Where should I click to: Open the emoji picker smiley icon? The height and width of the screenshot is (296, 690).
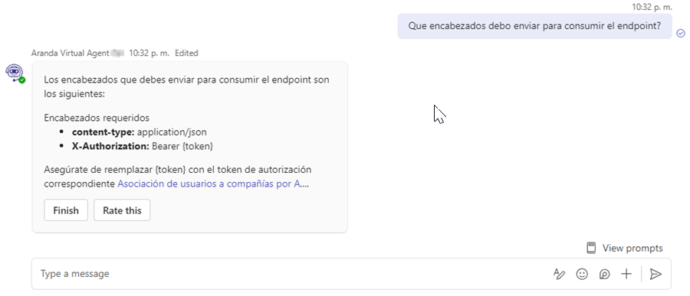(x=582, y=275)
